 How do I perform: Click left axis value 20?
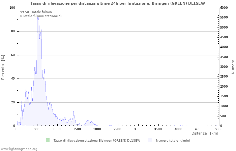pos(13,102)
